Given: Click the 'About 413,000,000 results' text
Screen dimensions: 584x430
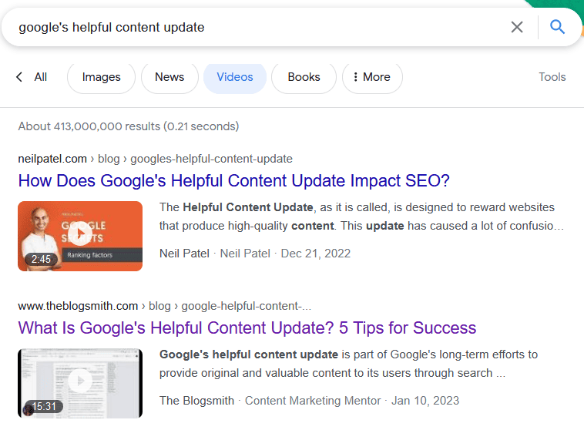Looking at the screenshot, I should pos(129,126).
